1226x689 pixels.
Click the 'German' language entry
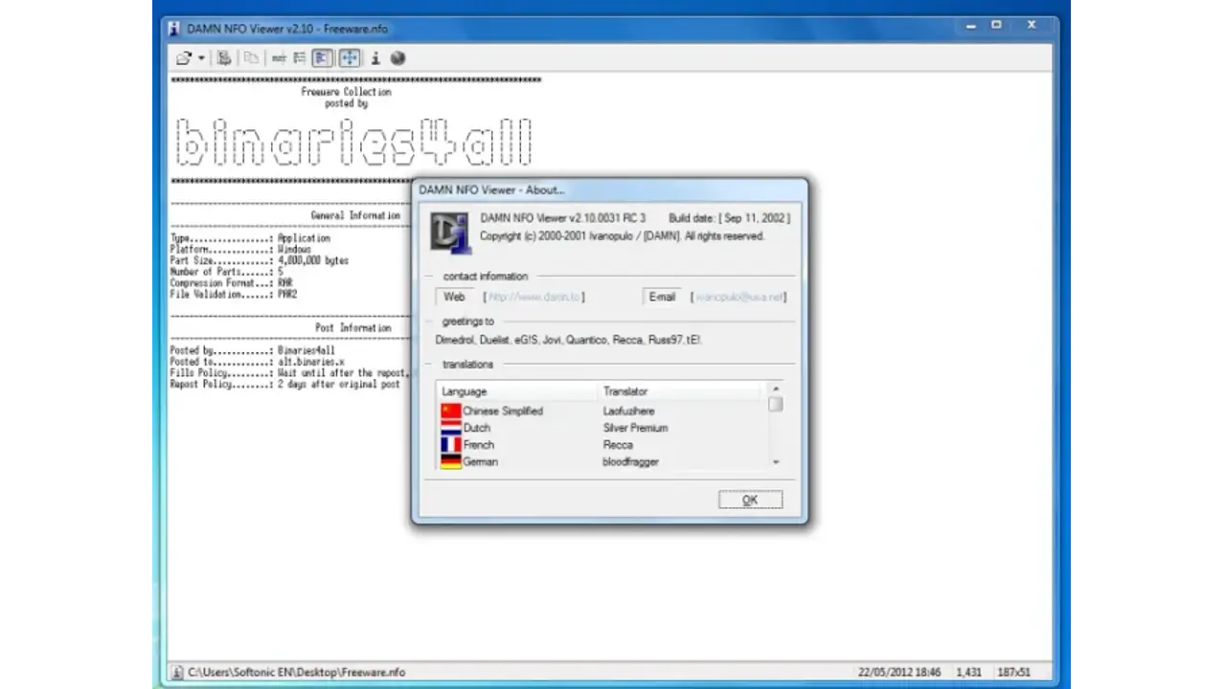click(481, 461)
